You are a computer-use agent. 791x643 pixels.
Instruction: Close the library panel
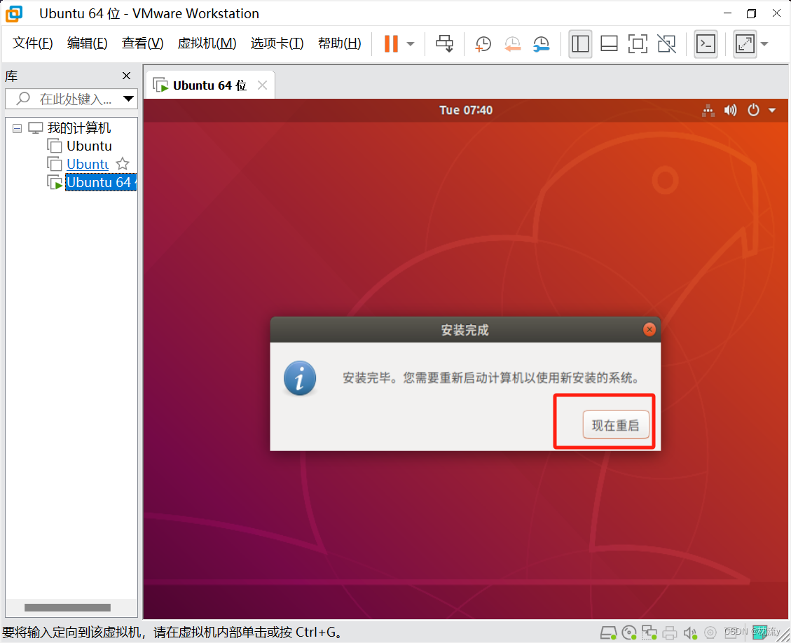click(x=127, y=76)
